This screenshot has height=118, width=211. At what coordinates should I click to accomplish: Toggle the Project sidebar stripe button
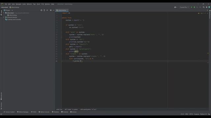[1, 12]
